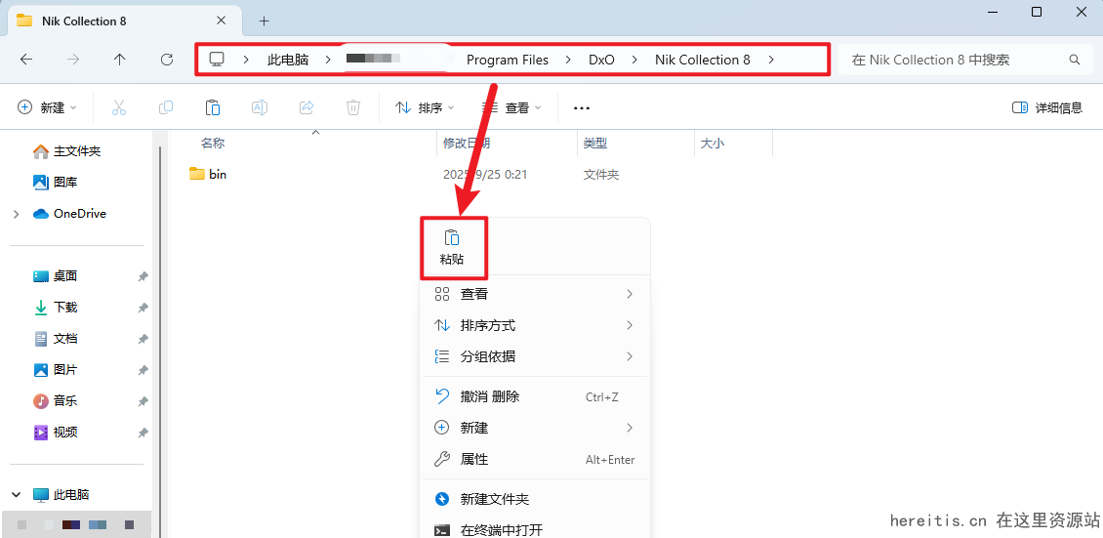Unpin 图片 using its pin icon
Screen dimensions: 1103x538
click(x=143, y=370)
